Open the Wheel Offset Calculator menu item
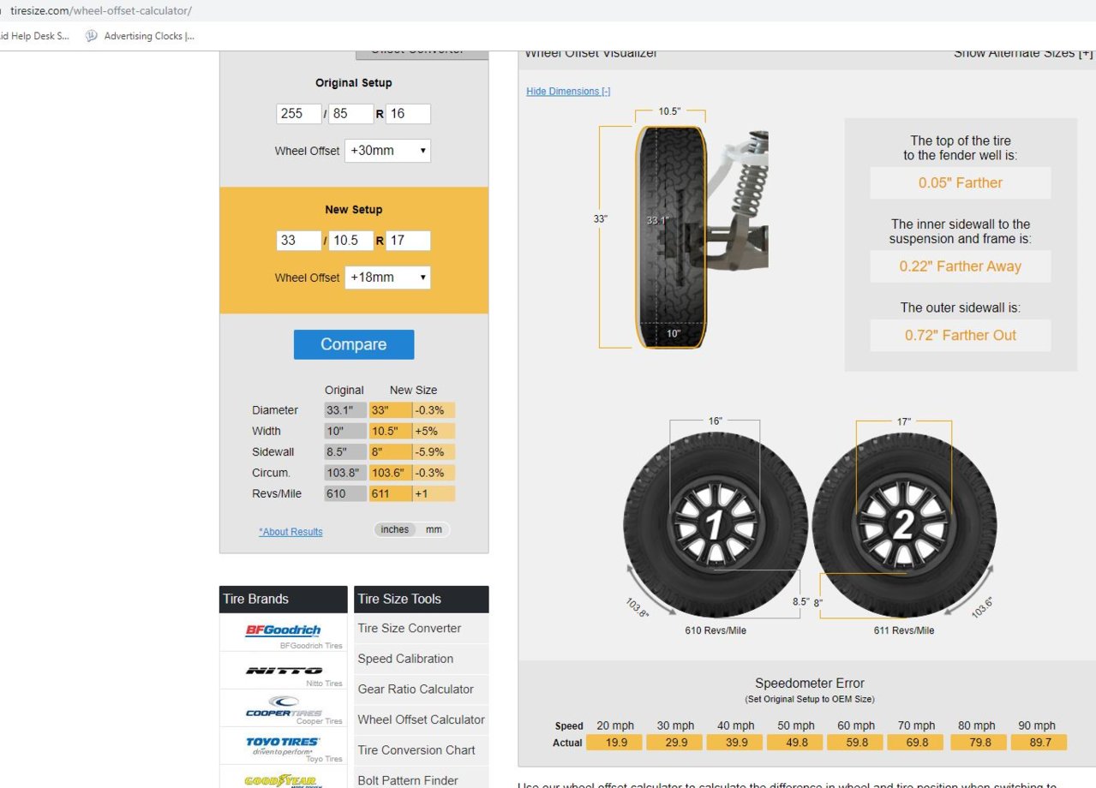This screenshot has height=788, width=1096. click(422, 719)
